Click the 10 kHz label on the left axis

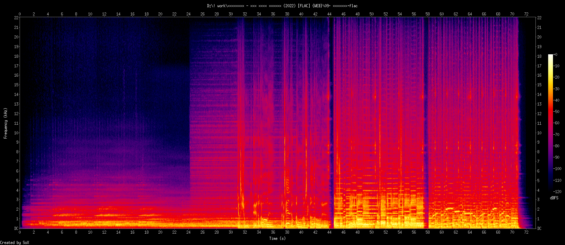[x=16, y=133]
